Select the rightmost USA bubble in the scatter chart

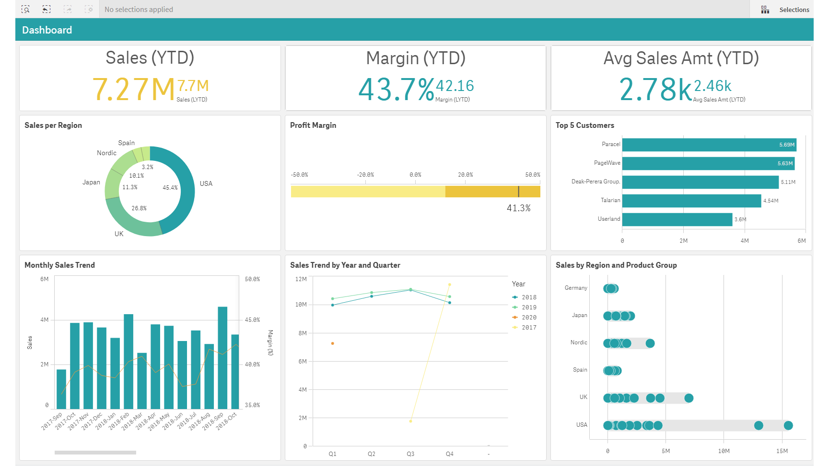(788, 425)
